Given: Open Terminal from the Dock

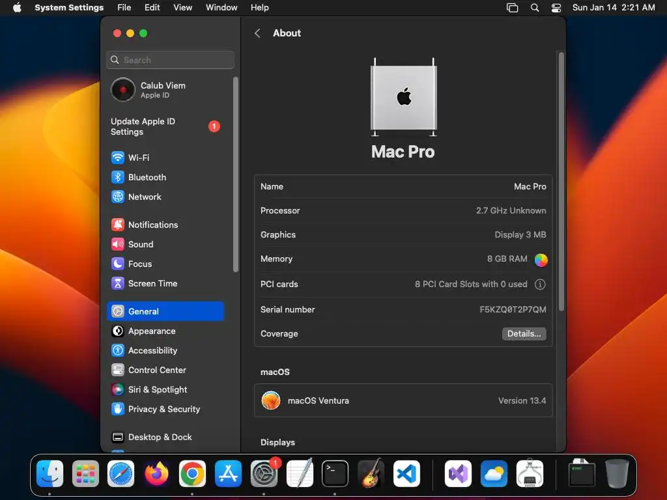Looking at the screenshot, I should [335, 473].
